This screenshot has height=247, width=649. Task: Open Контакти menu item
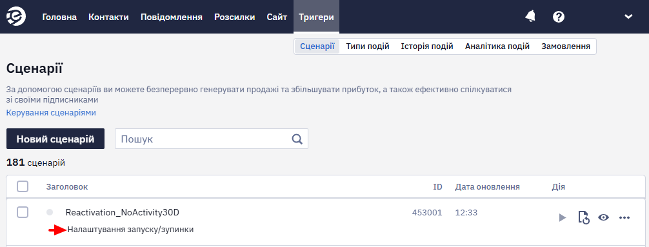click(109, 17)
